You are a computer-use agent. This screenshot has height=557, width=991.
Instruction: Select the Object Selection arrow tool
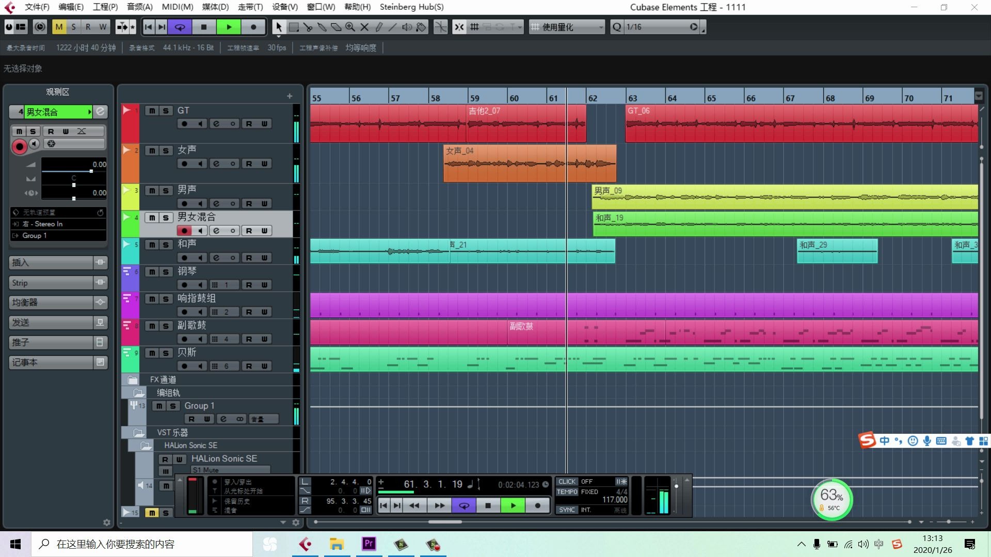coord(279,27)
